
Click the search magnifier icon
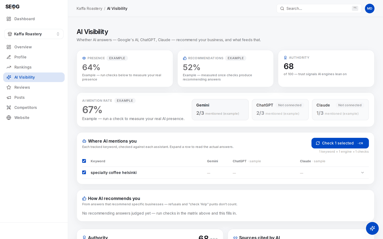tap(282, 8)
